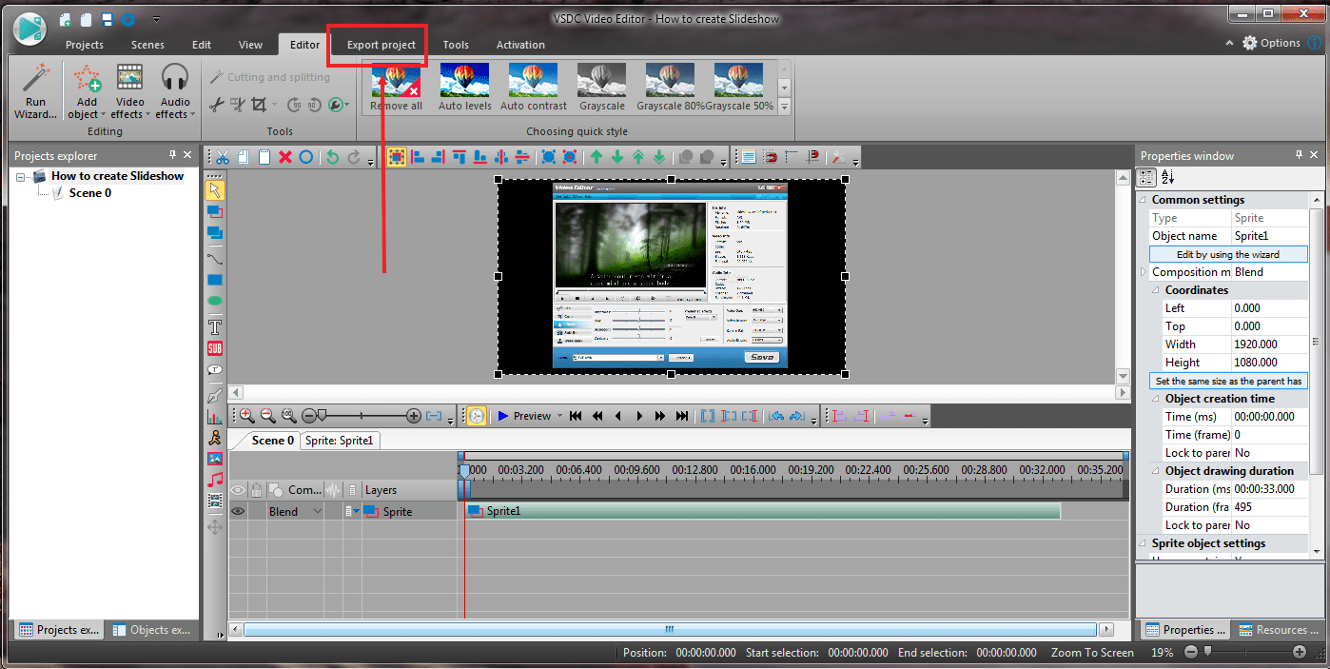Screen dimensions: 1330x669
Task: Click the green undo arrow
Action: coord(332,157)
